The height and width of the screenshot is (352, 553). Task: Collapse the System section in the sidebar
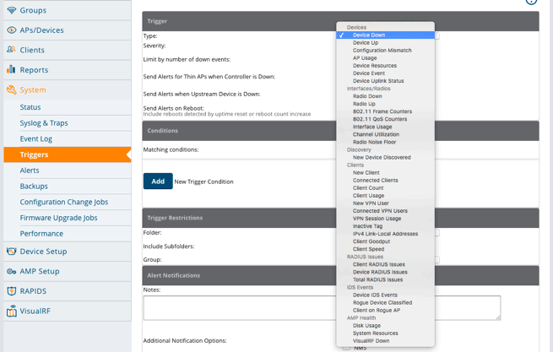(33, 89)
